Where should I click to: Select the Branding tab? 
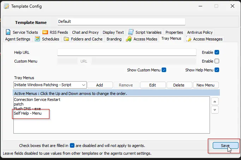114,39
